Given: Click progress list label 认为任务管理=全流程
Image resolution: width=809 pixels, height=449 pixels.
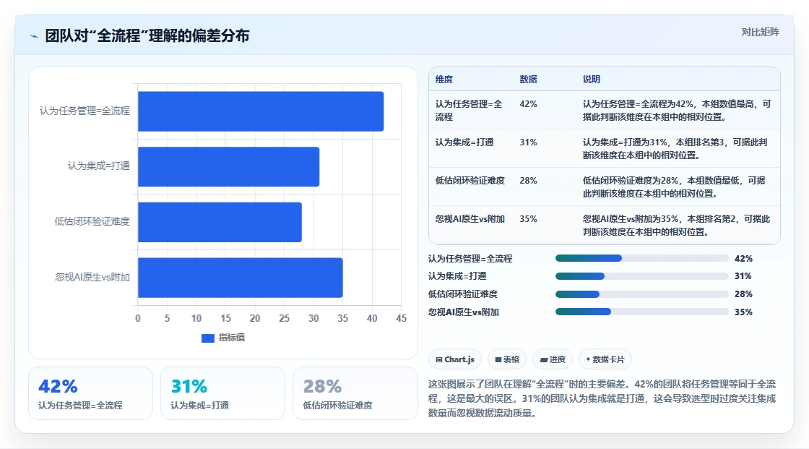Looking at the screenshot, I should pos(470,258).
